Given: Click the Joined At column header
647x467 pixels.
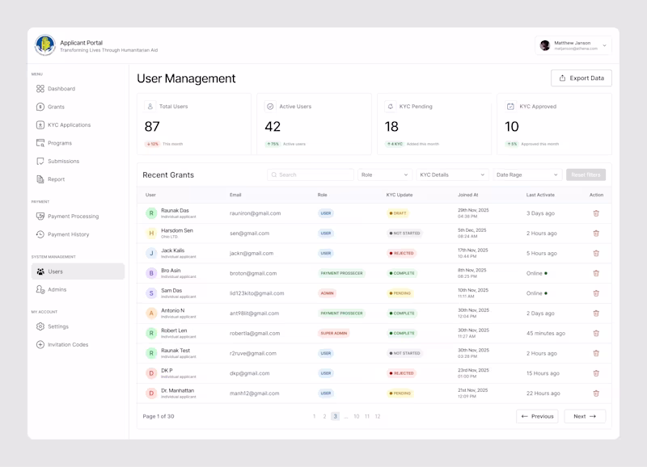Looking at the screenshot, I should click(x=468, y=195).
